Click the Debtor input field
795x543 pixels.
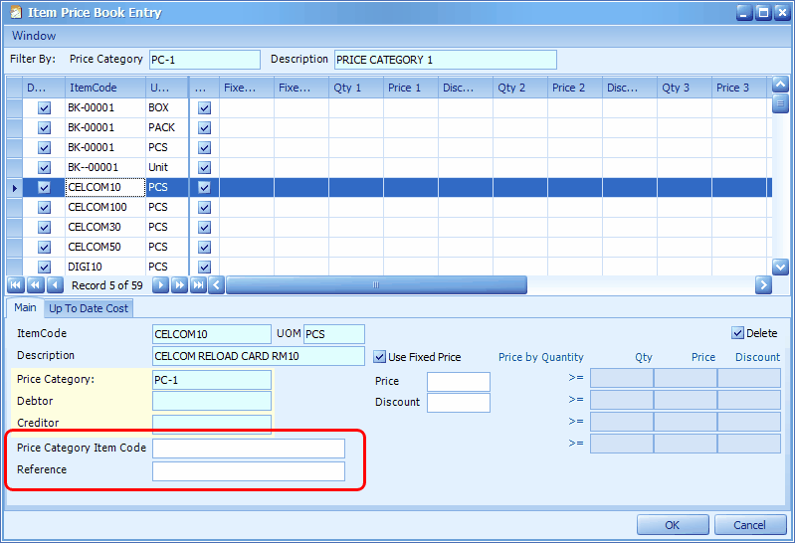[212, 401]
